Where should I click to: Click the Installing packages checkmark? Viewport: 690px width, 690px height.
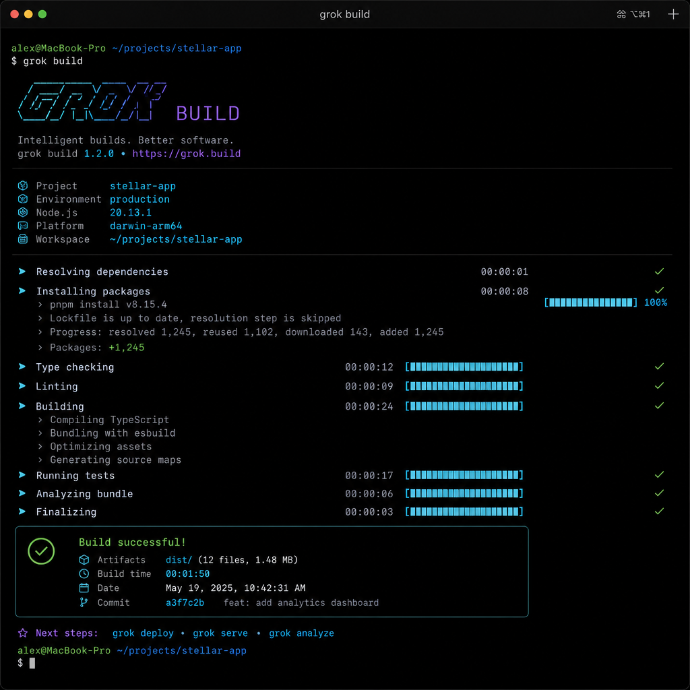click(659, 290)
